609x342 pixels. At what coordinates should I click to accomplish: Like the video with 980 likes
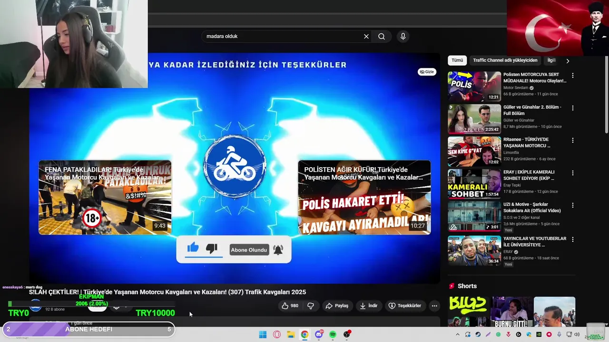pyautogui.click(x=290, y=306)
